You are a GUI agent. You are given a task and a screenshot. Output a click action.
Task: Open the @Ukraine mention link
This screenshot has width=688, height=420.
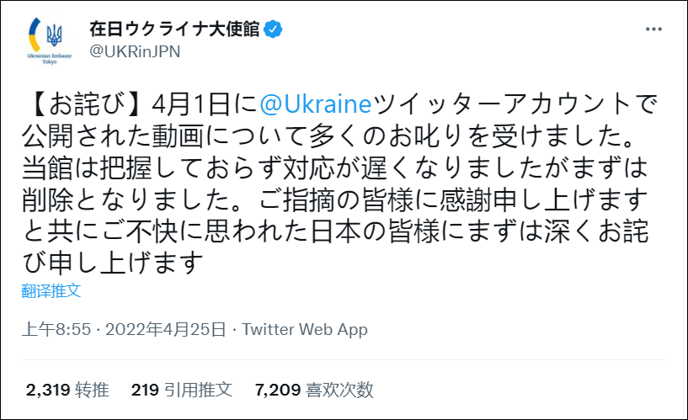coord(317,107)
